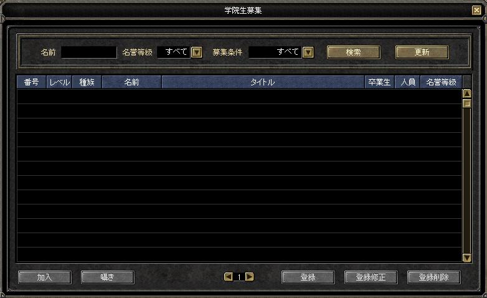
Task: Click the 加入 join button
Action: point(45,277)
